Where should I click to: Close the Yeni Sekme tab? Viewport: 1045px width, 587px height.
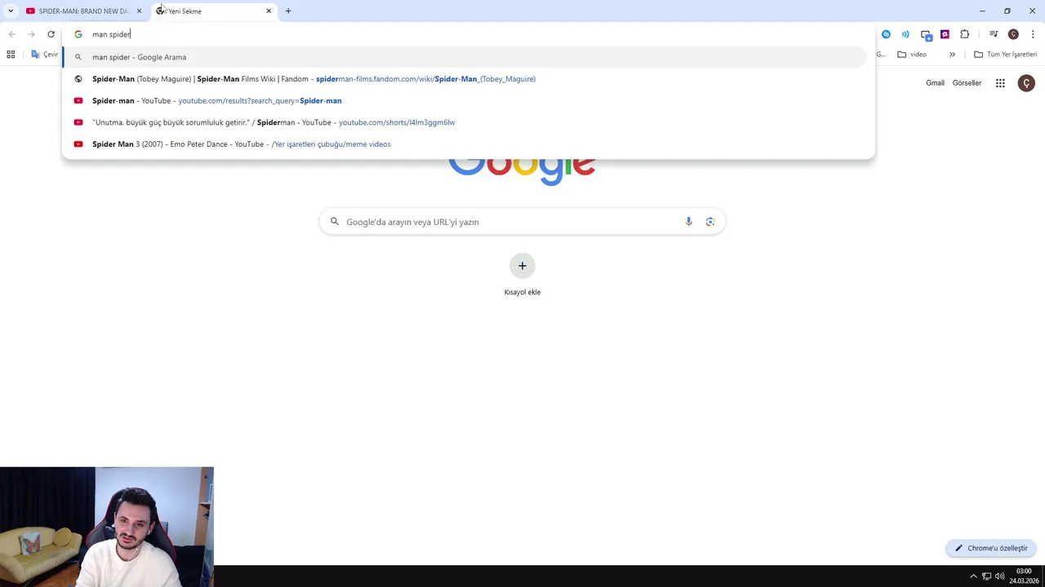269,11
